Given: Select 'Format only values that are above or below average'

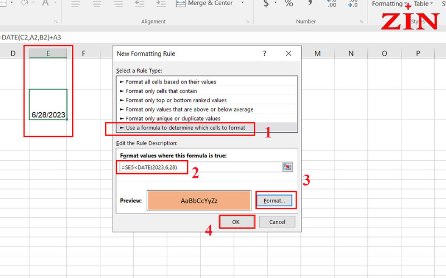Looking at the screenshot, I should 206,109.
